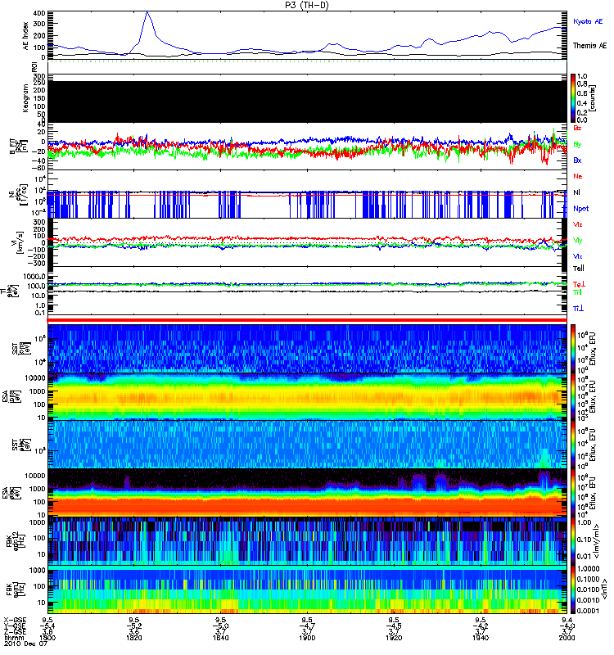Click the "2000" time tick label
614x655 pixels.
[567, 638]
